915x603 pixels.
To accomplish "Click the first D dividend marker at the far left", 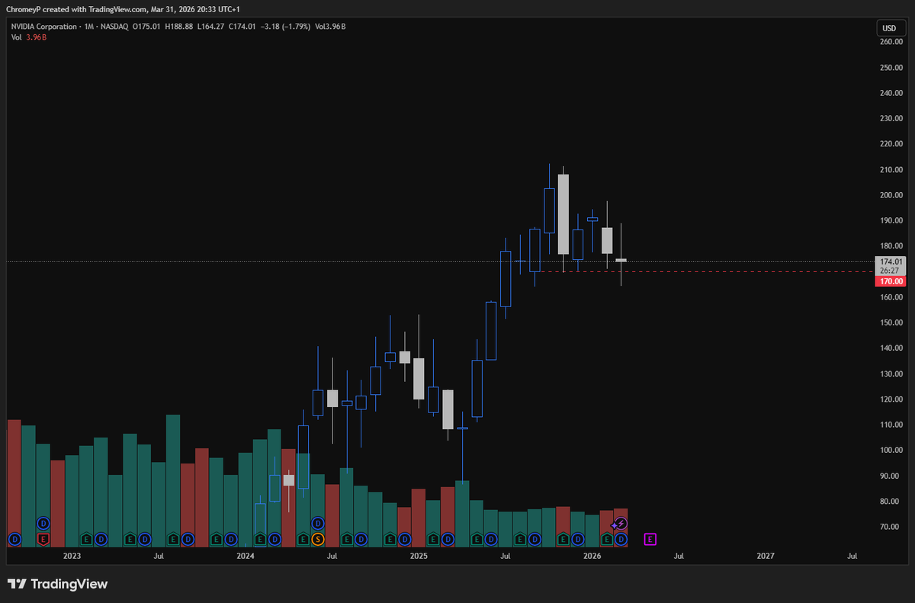I will [x=14, y=539].
